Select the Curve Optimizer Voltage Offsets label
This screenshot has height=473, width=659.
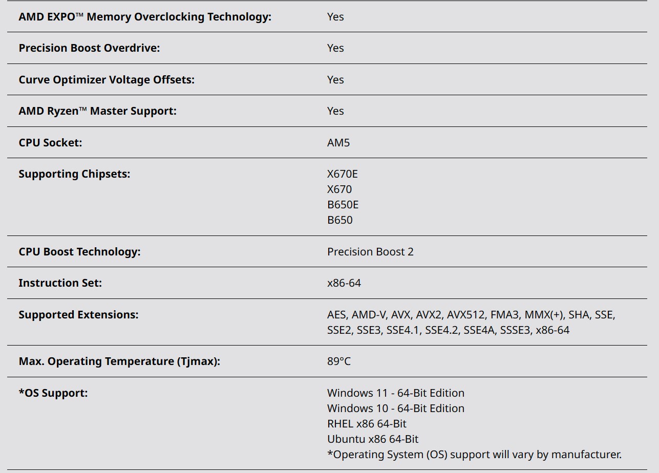107,80
